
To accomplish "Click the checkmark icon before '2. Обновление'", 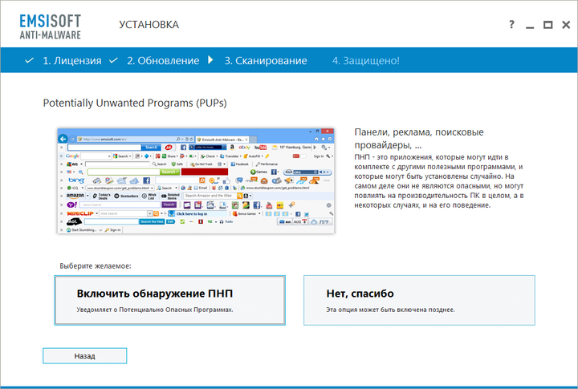I will (x=113, y=60).
